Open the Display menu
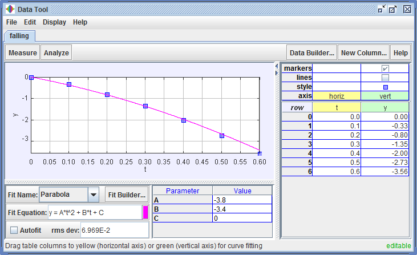The height and width of the screenshot is (255, 417). coord(54,22)
